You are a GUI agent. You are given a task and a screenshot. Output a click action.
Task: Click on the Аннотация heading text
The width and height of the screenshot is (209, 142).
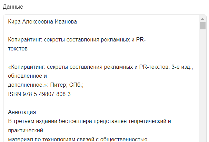pos(22,112)
